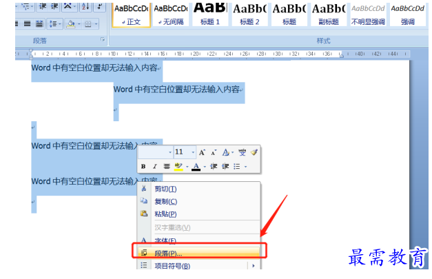Viewport: 432px width, 279px height.
Task: Expand the 项目符号 submenu arrow
Action: pyautogui.click(x=253, y=266)
